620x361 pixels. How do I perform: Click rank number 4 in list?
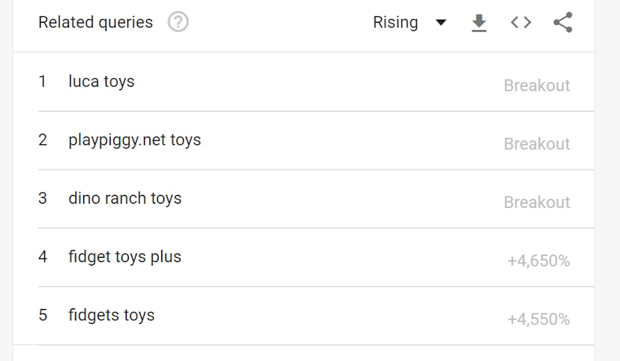[x=42, y=257]
